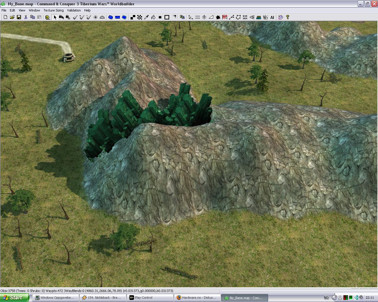Select the red fence grid tool
Screen dimensions: 378x302
click(x=225, y=17)
